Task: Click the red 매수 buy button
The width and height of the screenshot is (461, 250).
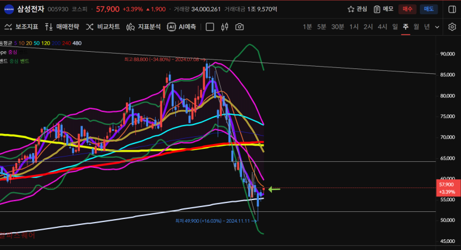Action: point(407,9)
